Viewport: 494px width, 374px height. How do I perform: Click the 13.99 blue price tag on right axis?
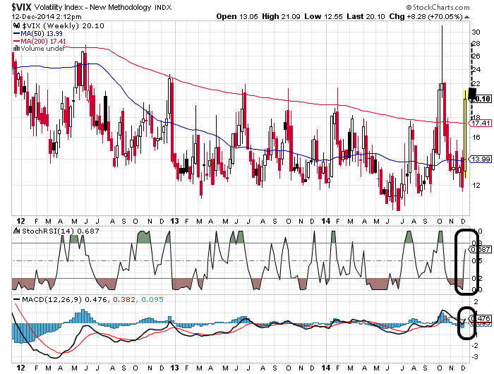click(x=481, y=159)
